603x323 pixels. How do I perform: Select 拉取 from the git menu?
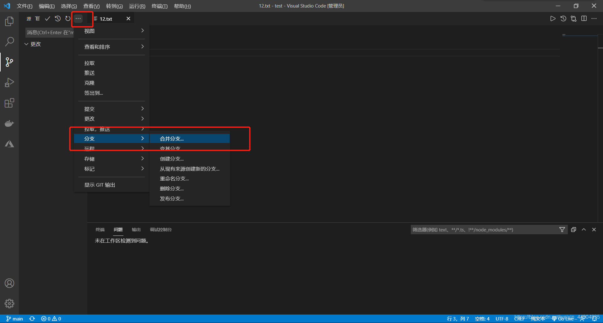tap(111, 63)
